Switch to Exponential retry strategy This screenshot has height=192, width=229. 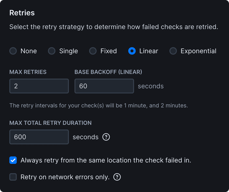[x=173, y=51]
